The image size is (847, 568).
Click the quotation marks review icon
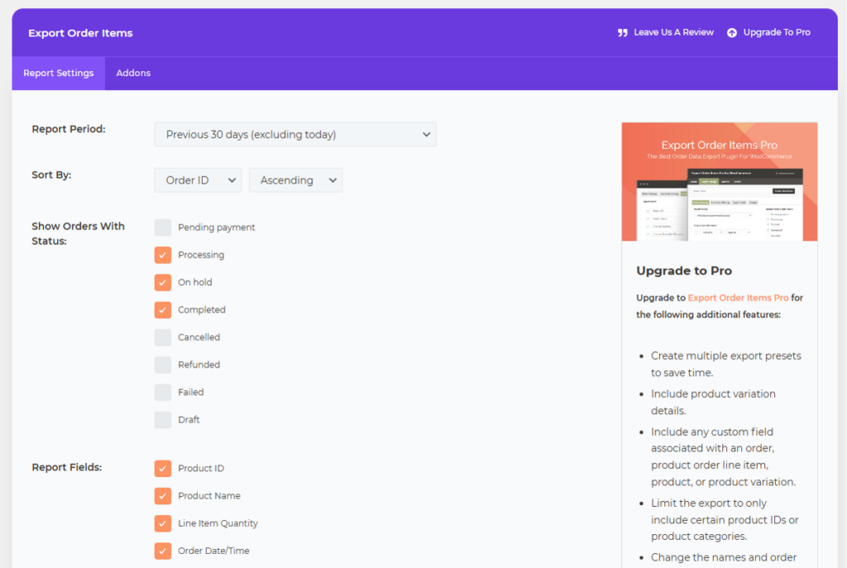621,32
